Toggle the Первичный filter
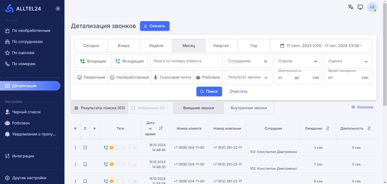 point(91,78)
